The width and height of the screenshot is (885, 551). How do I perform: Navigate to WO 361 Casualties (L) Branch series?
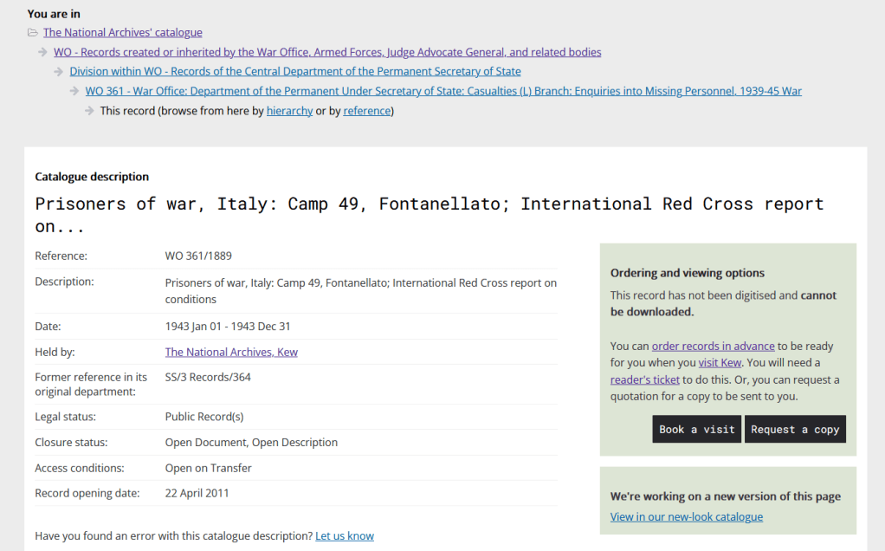[x=443, y=91]
